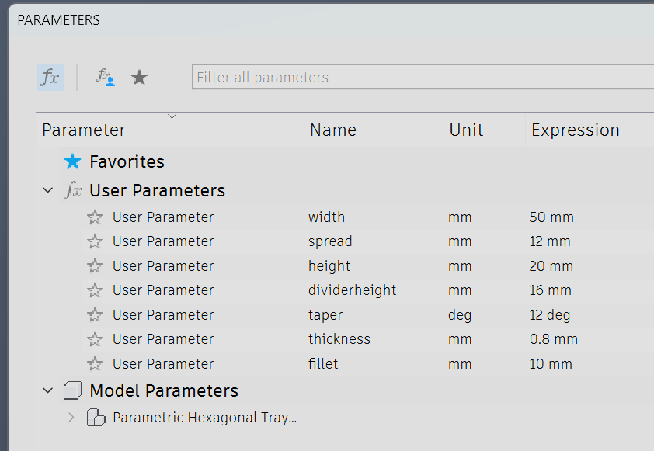Collapse the User Parameters group
654x451 pixels.
click(x=48, y=191)
